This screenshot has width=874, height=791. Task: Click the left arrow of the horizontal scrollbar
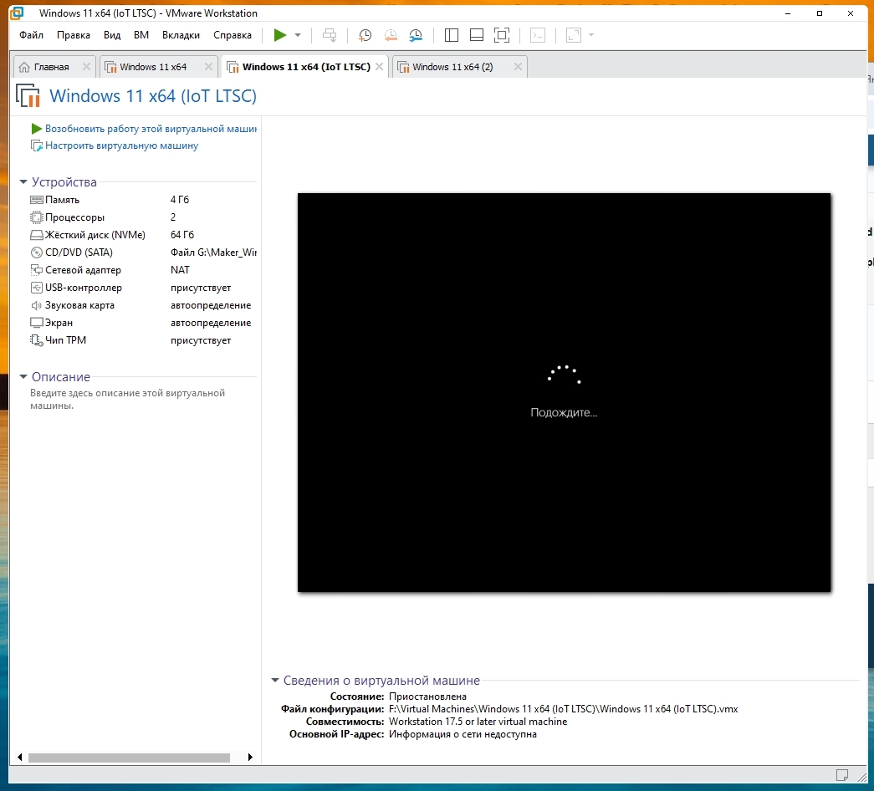point(20,757)
